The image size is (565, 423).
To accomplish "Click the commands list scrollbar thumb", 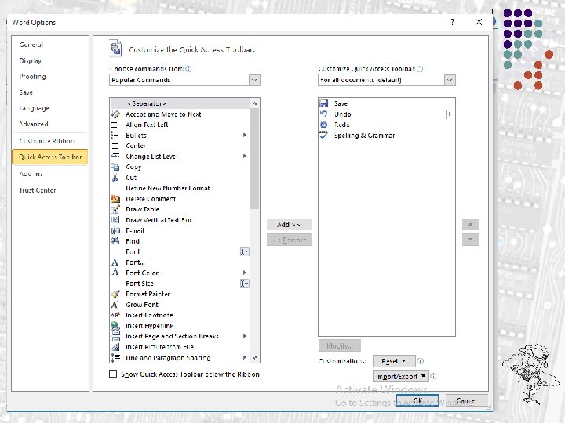I will click(x=254, y=158).
